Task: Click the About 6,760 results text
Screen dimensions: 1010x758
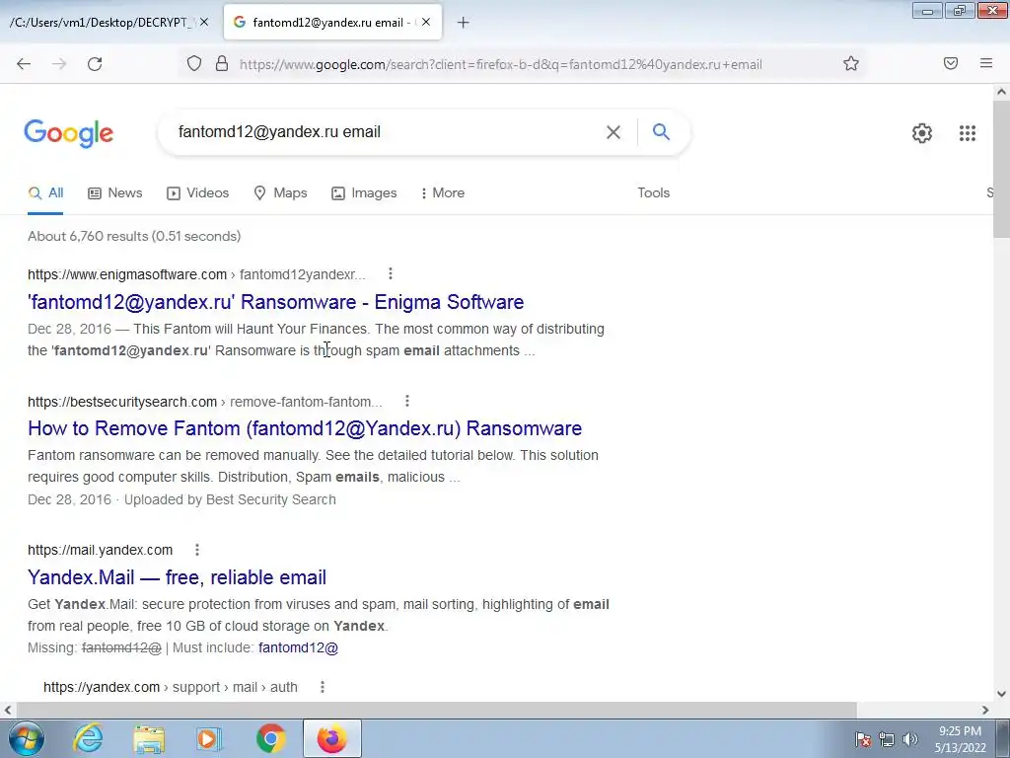Action: (134, 236)
